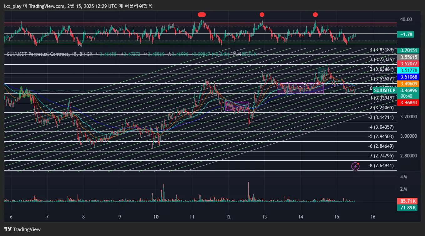Image resolution: width=425 pixels, height=236 pixels.
Task: Click Fib level label -8 (2.64941)
Action: click(381, 166)
